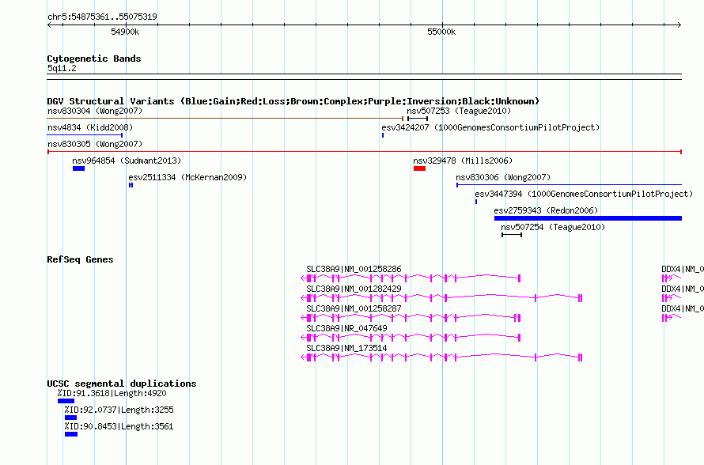The image size is (704, 465).
Task: Select the blue nsv830306 gain line
Action: tap(569, 185)
